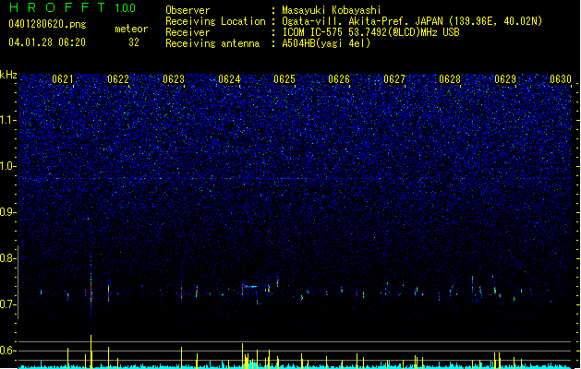Click the 0630 time marker

click(561, 79)
